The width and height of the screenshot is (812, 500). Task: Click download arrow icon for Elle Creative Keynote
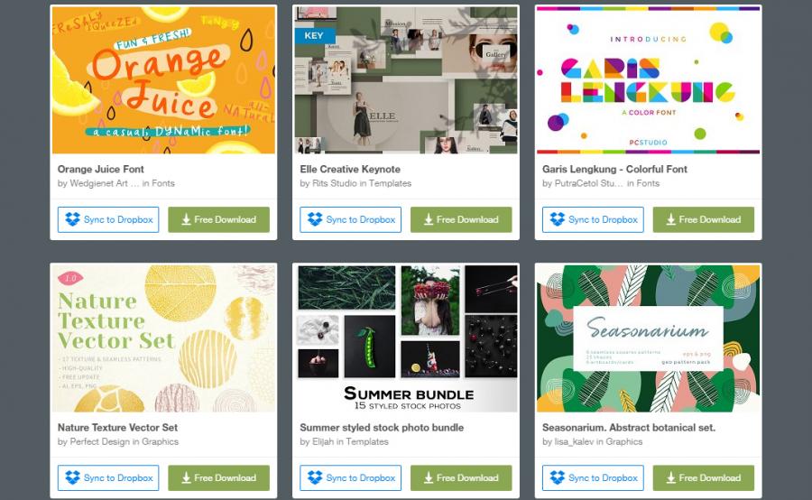[429, 219]
